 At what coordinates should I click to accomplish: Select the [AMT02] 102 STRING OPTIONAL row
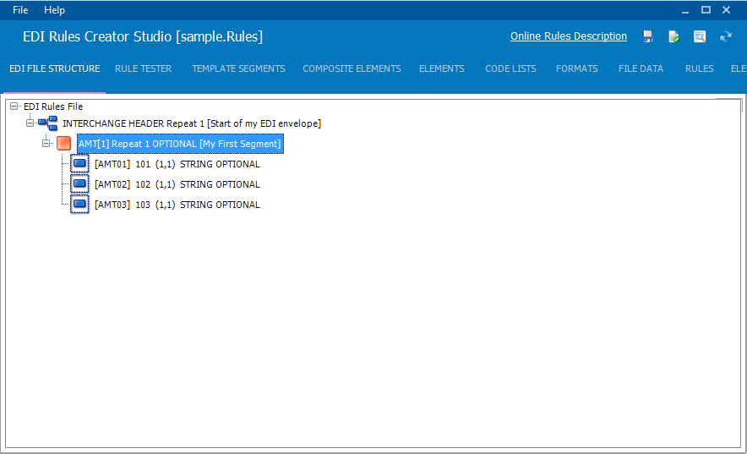click(177, 184)
